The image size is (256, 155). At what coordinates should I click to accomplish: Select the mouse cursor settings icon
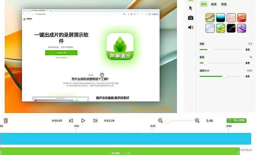190,8
